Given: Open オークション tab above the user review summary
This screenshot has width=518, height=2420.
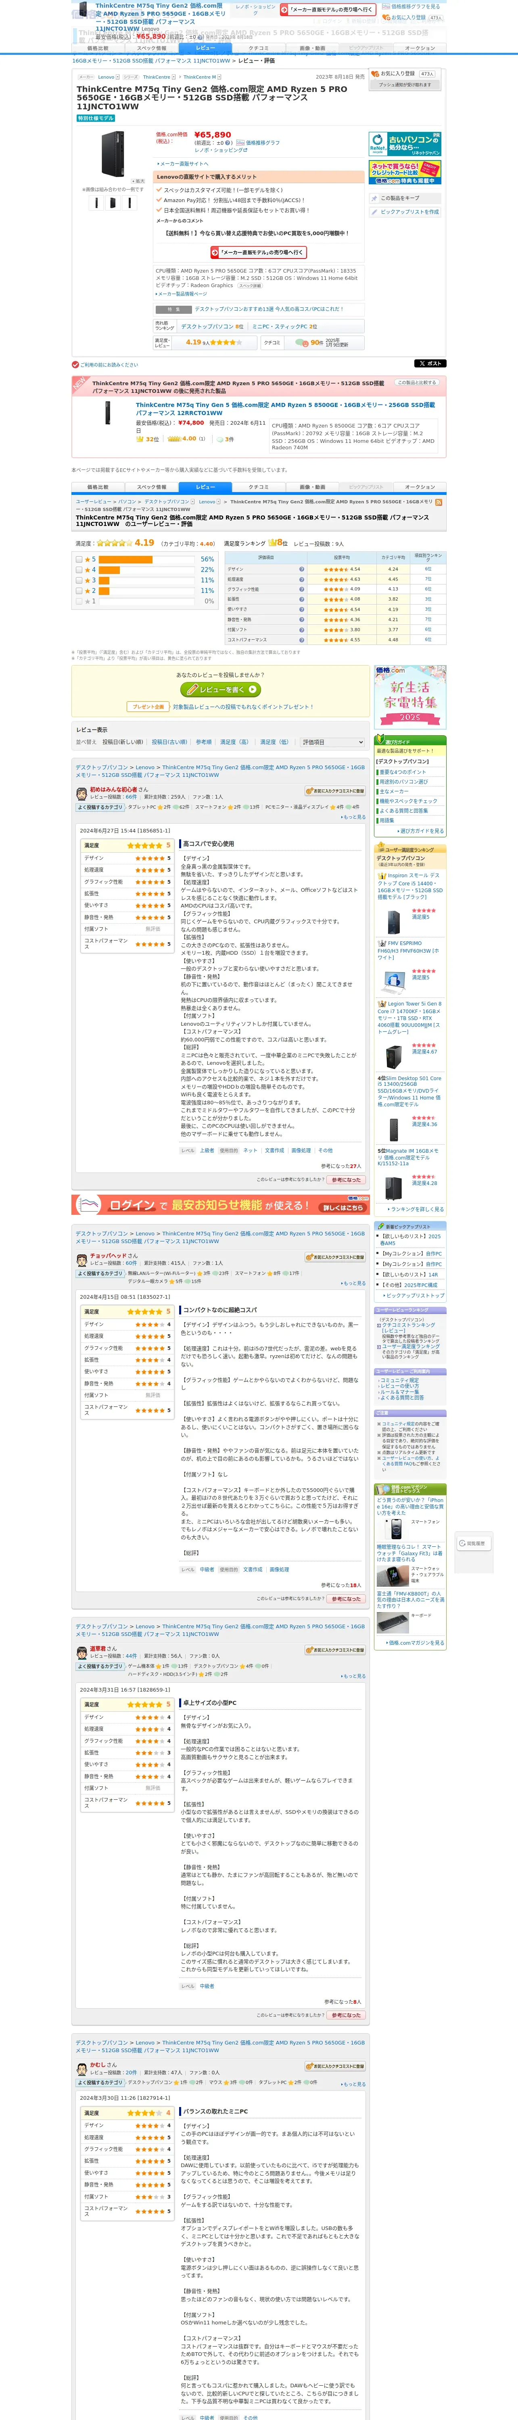Looking at the screenshot, I should (x=420, y=488).
